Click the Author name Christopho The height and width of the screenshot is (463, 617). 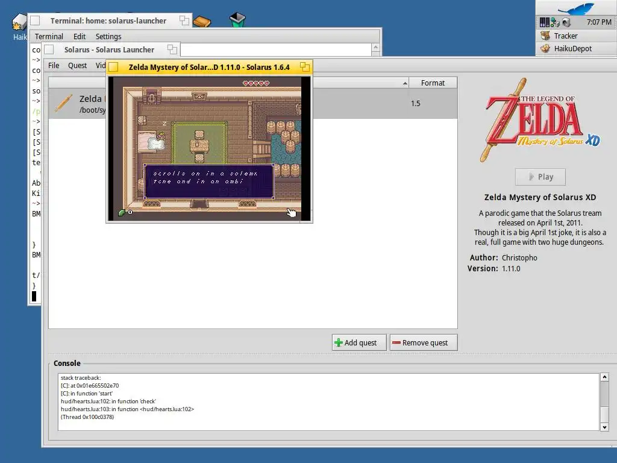(519, 257)
